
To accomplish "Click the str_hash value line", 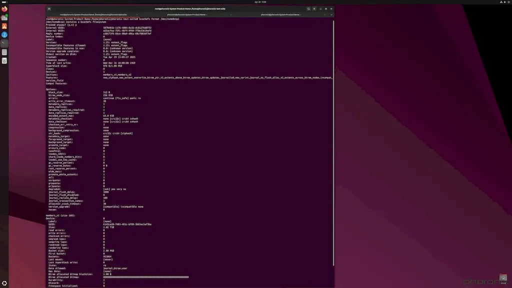I will (x=118, y=133).
